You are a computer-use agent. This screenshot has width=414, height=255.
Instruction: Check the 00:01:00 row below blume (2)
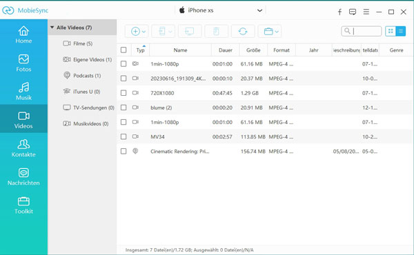[x=124, y=122]
